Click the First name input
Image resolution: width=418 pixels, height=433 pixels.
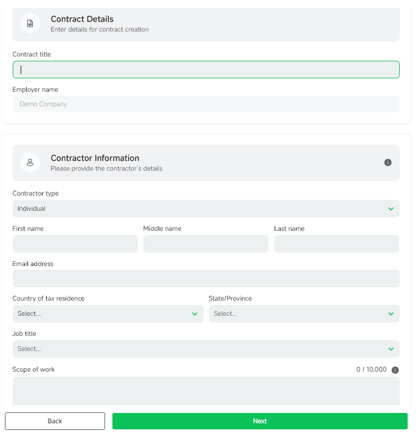tap(75, 244)
